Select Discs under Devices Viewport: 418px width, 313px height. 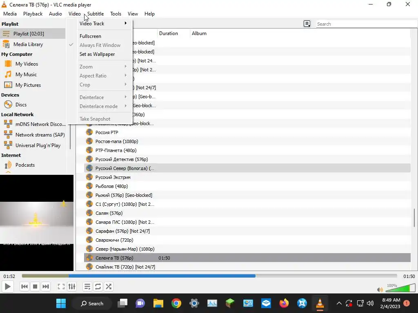(x=33, y=105)
